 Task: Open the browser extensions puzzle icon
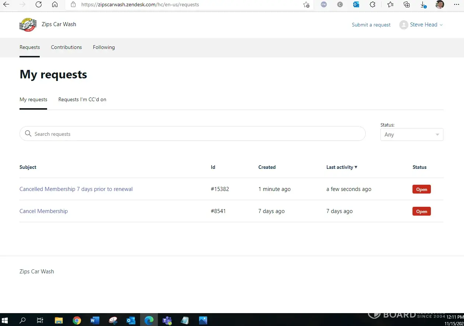click(372, 5)
